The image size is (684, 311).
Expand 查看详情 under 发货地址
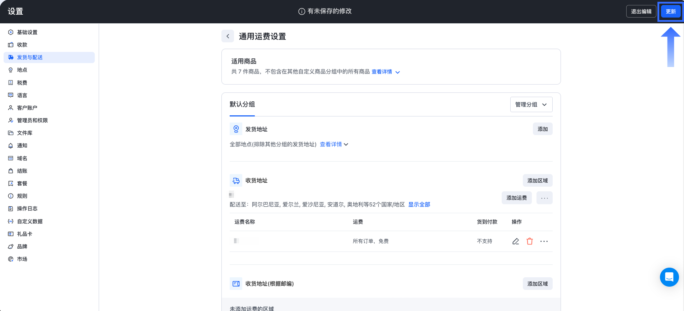(334, 144)
